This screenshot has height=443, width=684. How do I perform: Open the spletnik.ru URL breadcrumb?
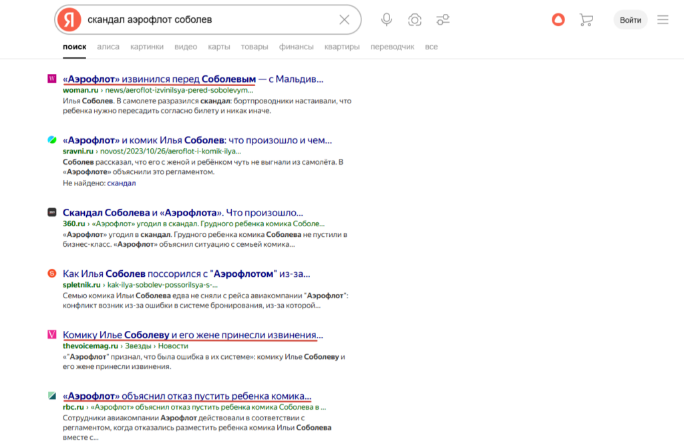point(140,284)
